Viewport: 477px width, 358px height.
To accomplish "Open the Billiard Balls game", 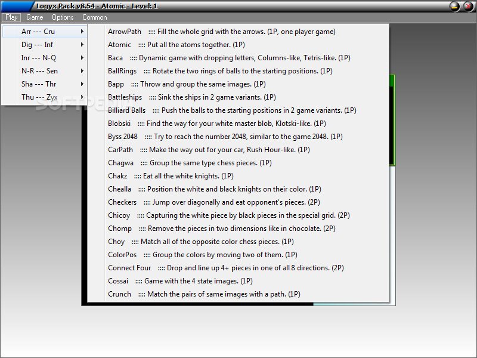I will (238, 110).
